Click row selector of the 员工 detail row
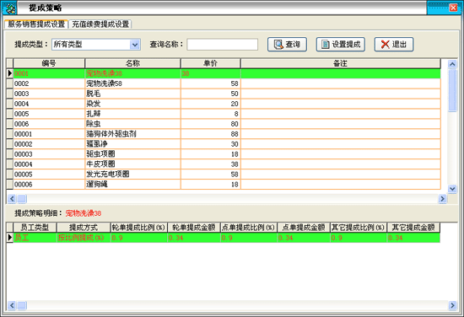Image resolution: width=464 pixels, height=317 pixels. coord(10,238)
